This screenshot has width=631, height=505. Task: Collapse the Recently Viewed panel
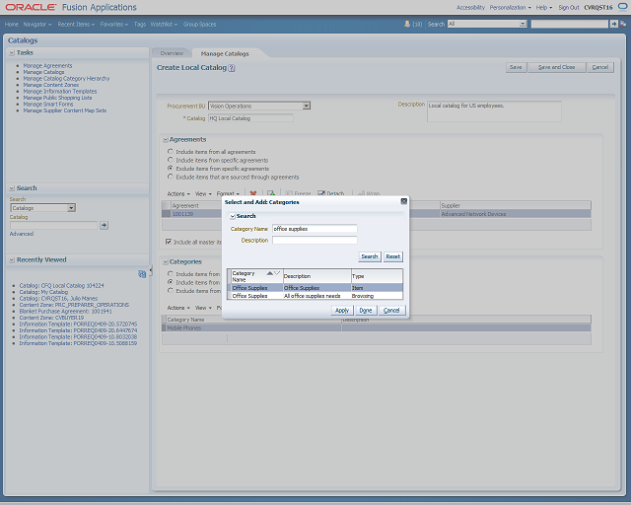pyautogui.click(x=12, y=259)
